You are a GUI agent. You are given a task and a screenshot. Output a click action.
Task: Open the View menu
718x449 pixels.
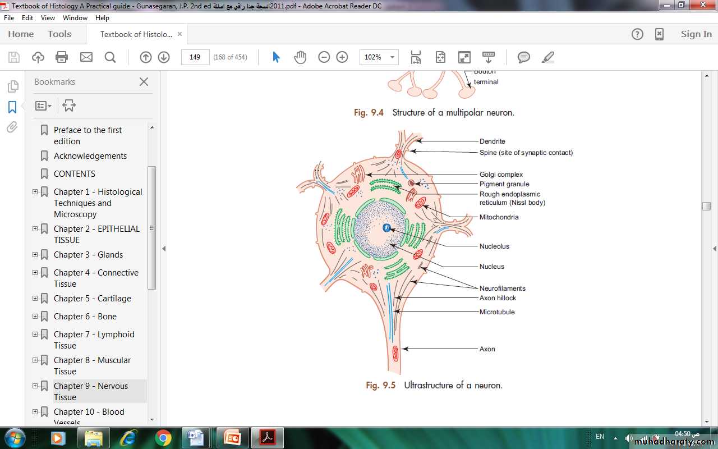(x=48, y=18)
